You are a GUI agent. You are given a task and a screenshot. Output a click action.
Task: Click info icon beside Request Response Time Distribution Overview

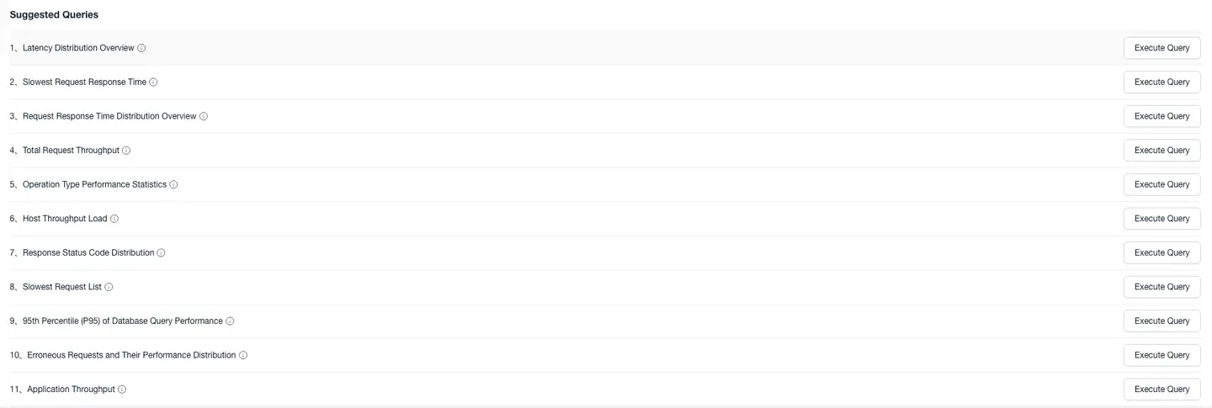[x=204, y=116]
